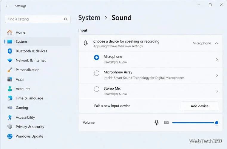The height and width of the screenshot is (149, 227).
Task: Click the Privacy & security shield icon
Action: click(10, 127)
